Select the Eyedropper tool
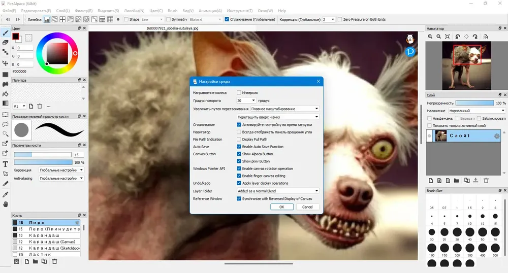The height and width of the screenshot is (273, 508). tap(5, 194)
